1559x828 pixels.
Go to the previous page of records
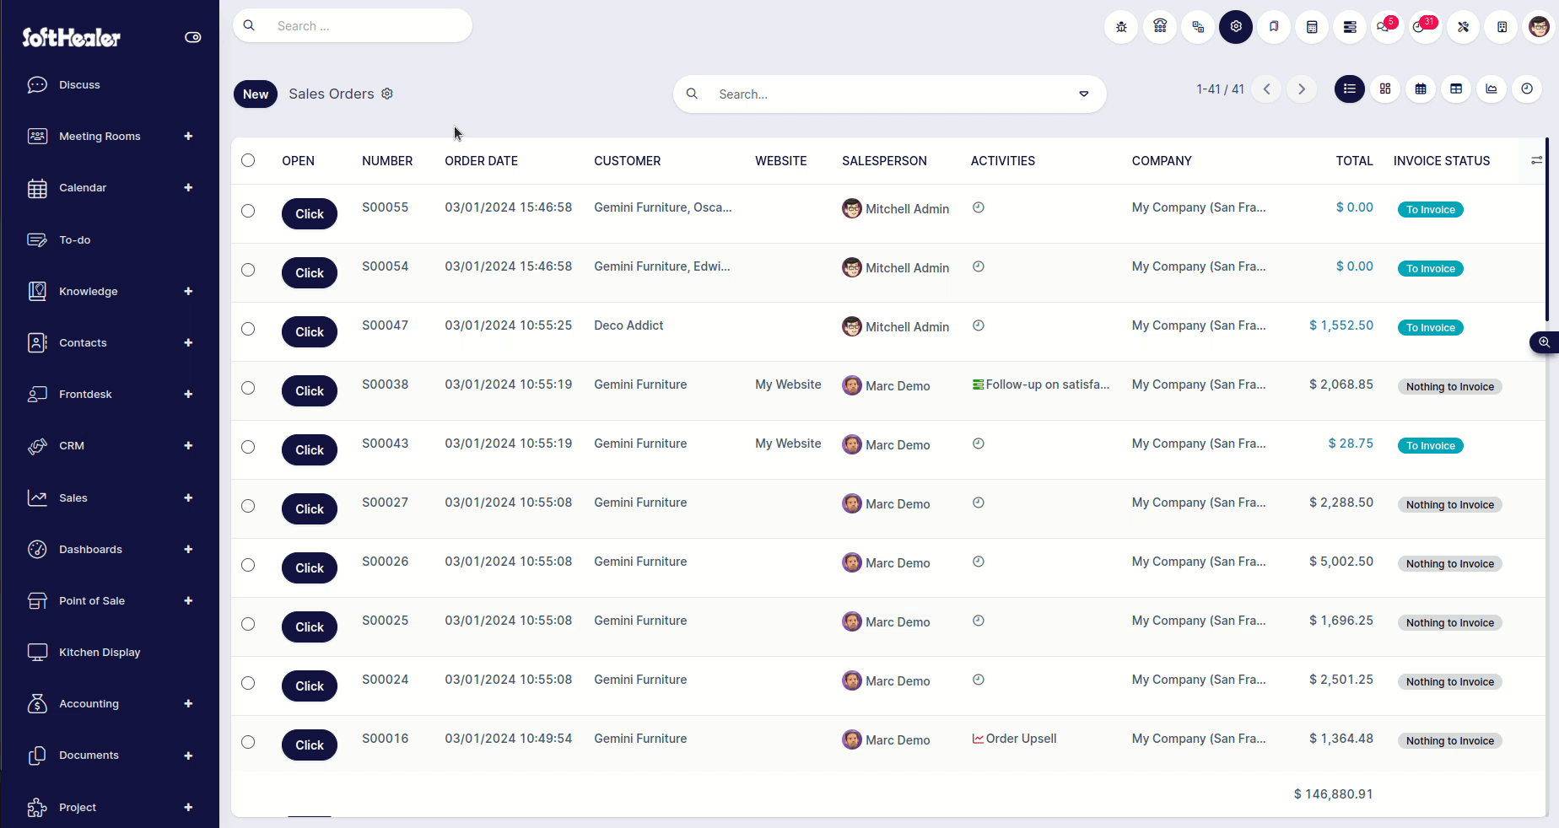pos(1266,89)
